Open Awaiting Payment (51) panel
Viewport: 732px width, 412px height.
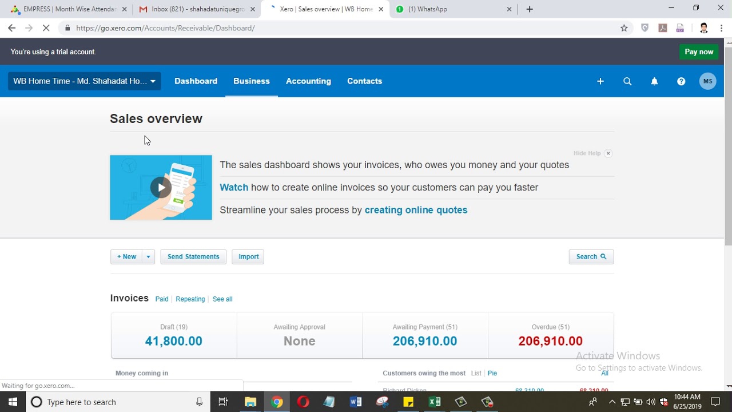click(x=425, y=335)
